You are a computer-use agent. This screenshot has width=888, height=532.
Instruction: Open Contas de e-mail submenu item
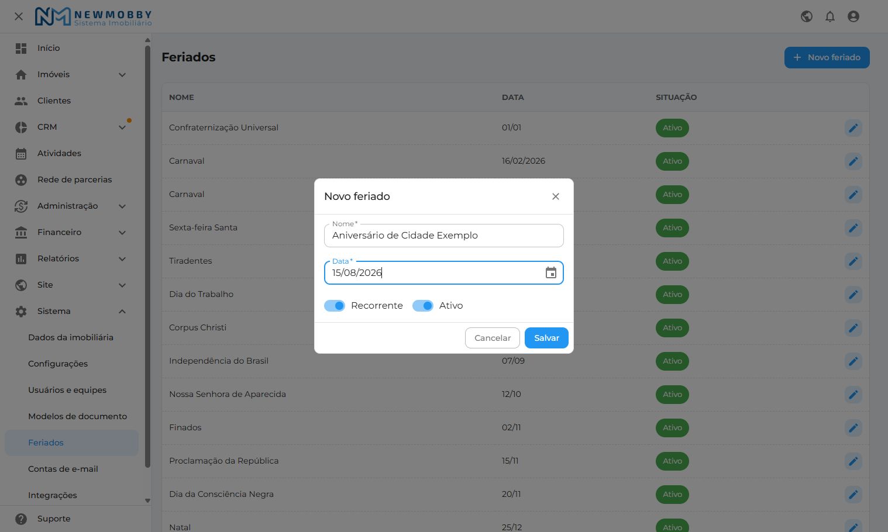point(71,469)
